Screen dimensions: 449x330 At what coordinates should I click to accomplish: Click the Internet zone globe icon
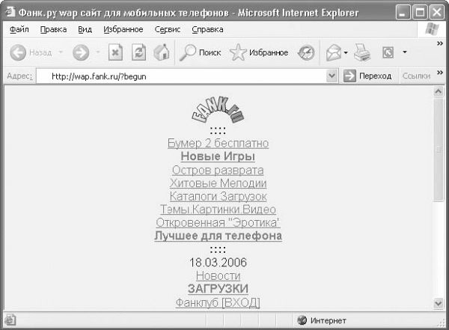point(302,320)
